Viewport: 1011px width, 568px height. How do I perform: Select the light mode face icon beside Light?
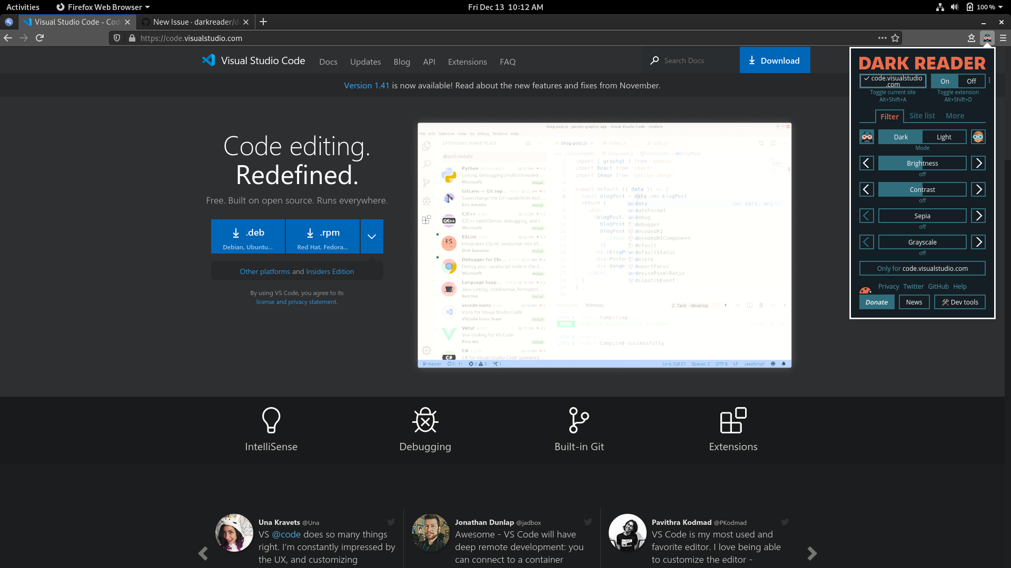pyautogui.click(x=978, y=137)
